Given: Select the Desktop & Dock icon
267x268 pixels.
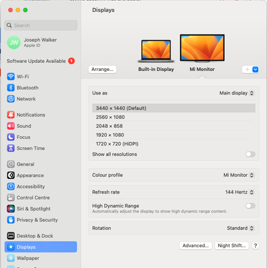Looking at the screenshot, I should point(11,236).
